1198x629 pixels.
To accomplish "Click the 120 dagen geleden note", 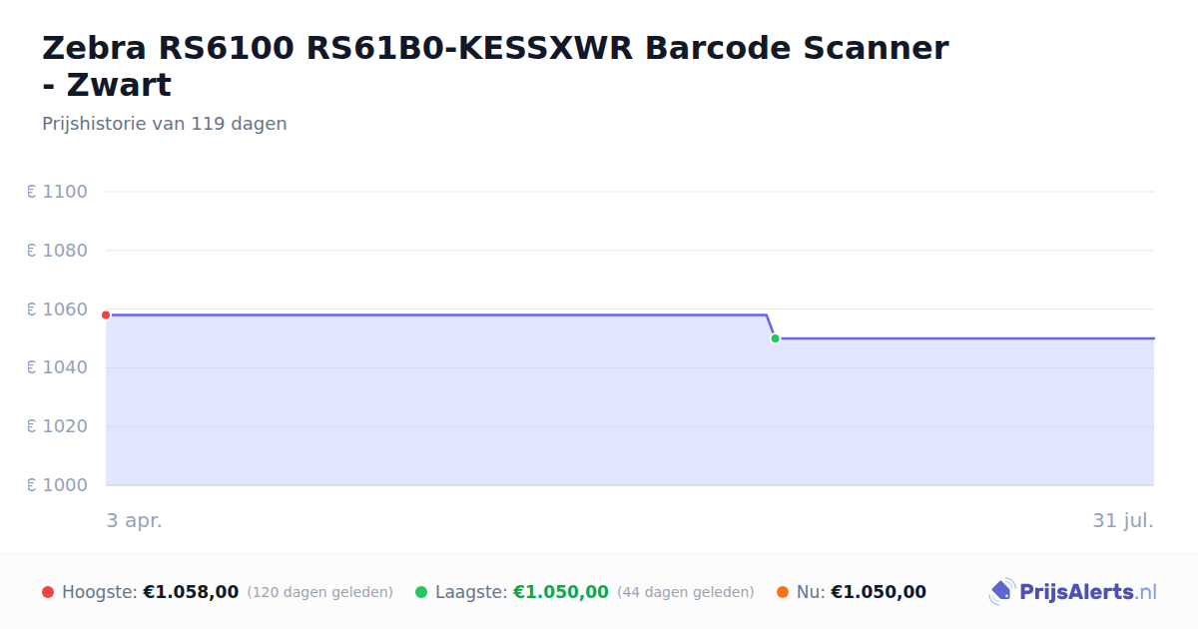I will coord(320,592).
